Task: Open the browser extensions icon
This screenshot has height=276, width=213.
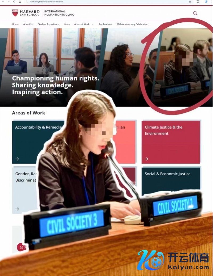Action: pyautogui.click(x=198, y=1)
